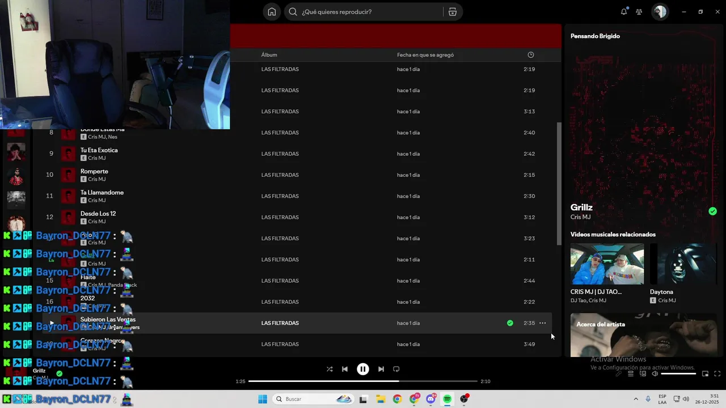Open Task View on the taskbar
The height and width of the screenshot is (408, 726).
click(x=363, y=399)
